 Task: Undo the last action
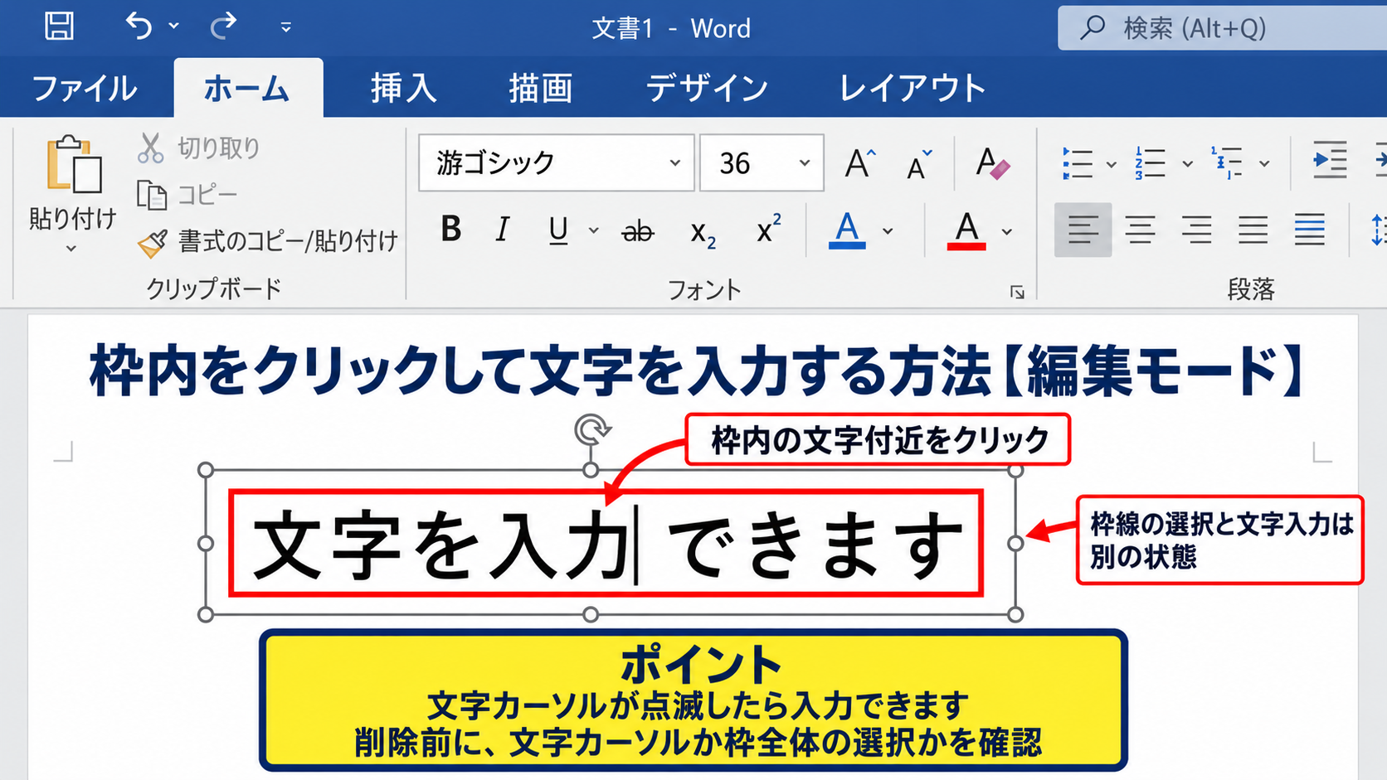139,27
